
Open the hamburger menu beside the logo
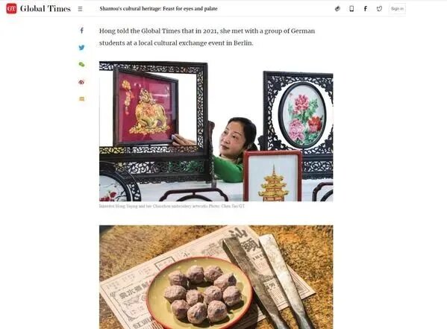pyautogui.click(x=80, y=9)
